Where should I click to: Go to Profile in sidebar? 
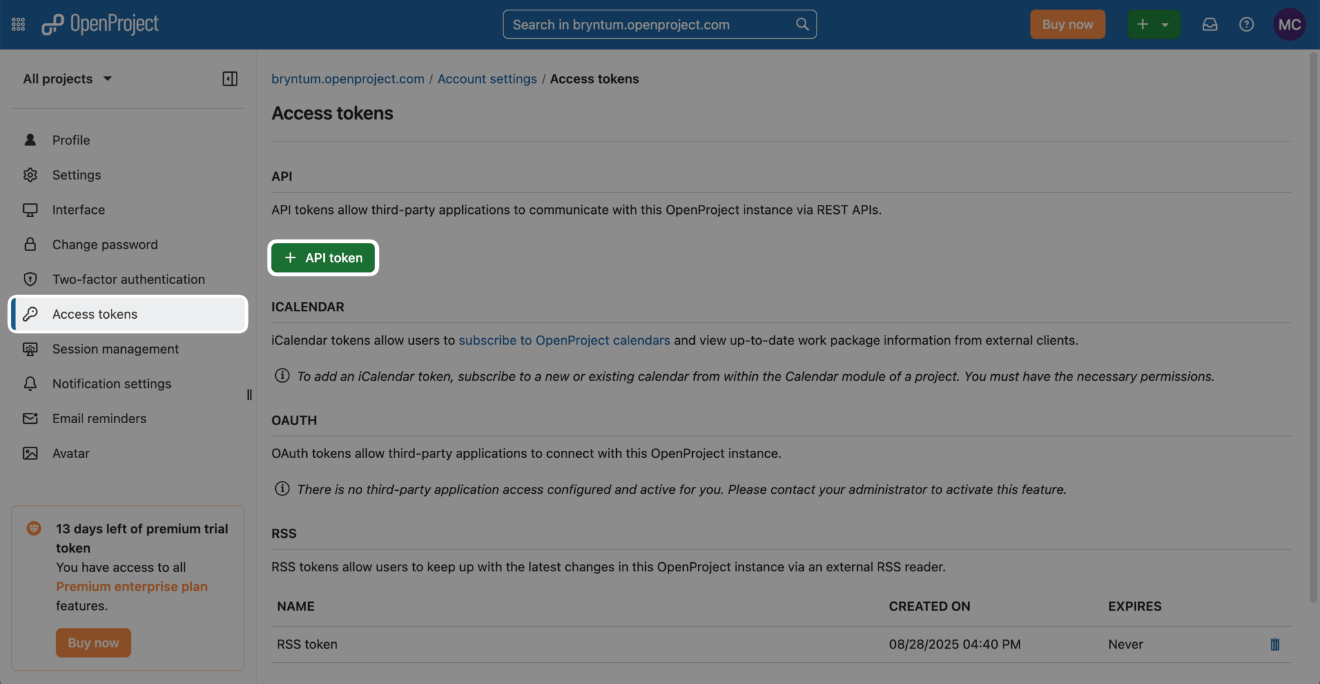coord(71,140)
